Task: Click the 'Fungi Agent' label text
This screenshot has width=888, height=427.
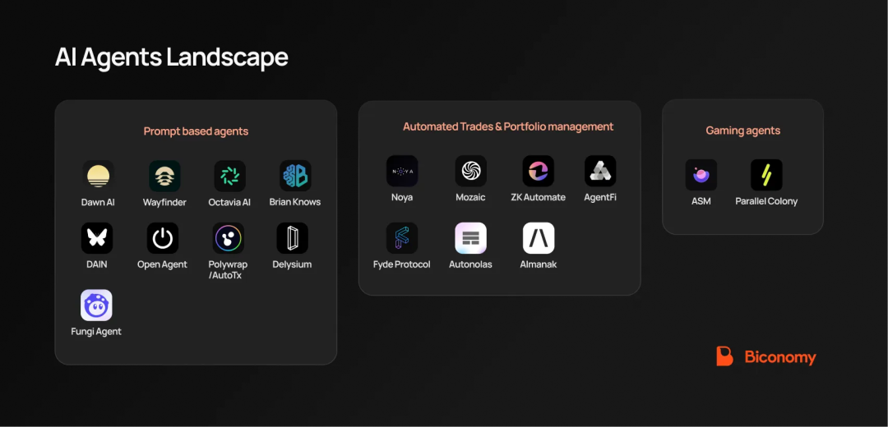Action: point(96,332)
